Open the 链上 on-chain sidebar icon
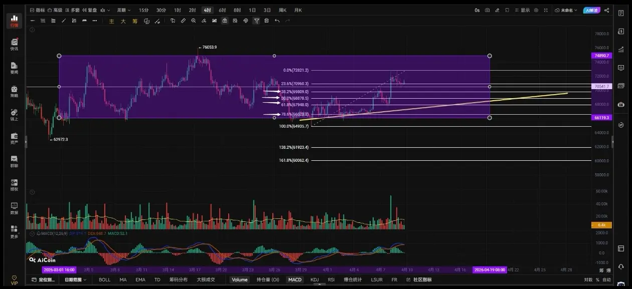The image size is (632, 289). [14, 115]
